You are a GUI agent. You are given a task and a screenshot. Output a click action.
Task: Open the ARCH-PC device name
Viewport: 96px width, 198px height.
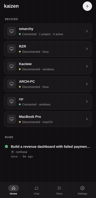27,82
